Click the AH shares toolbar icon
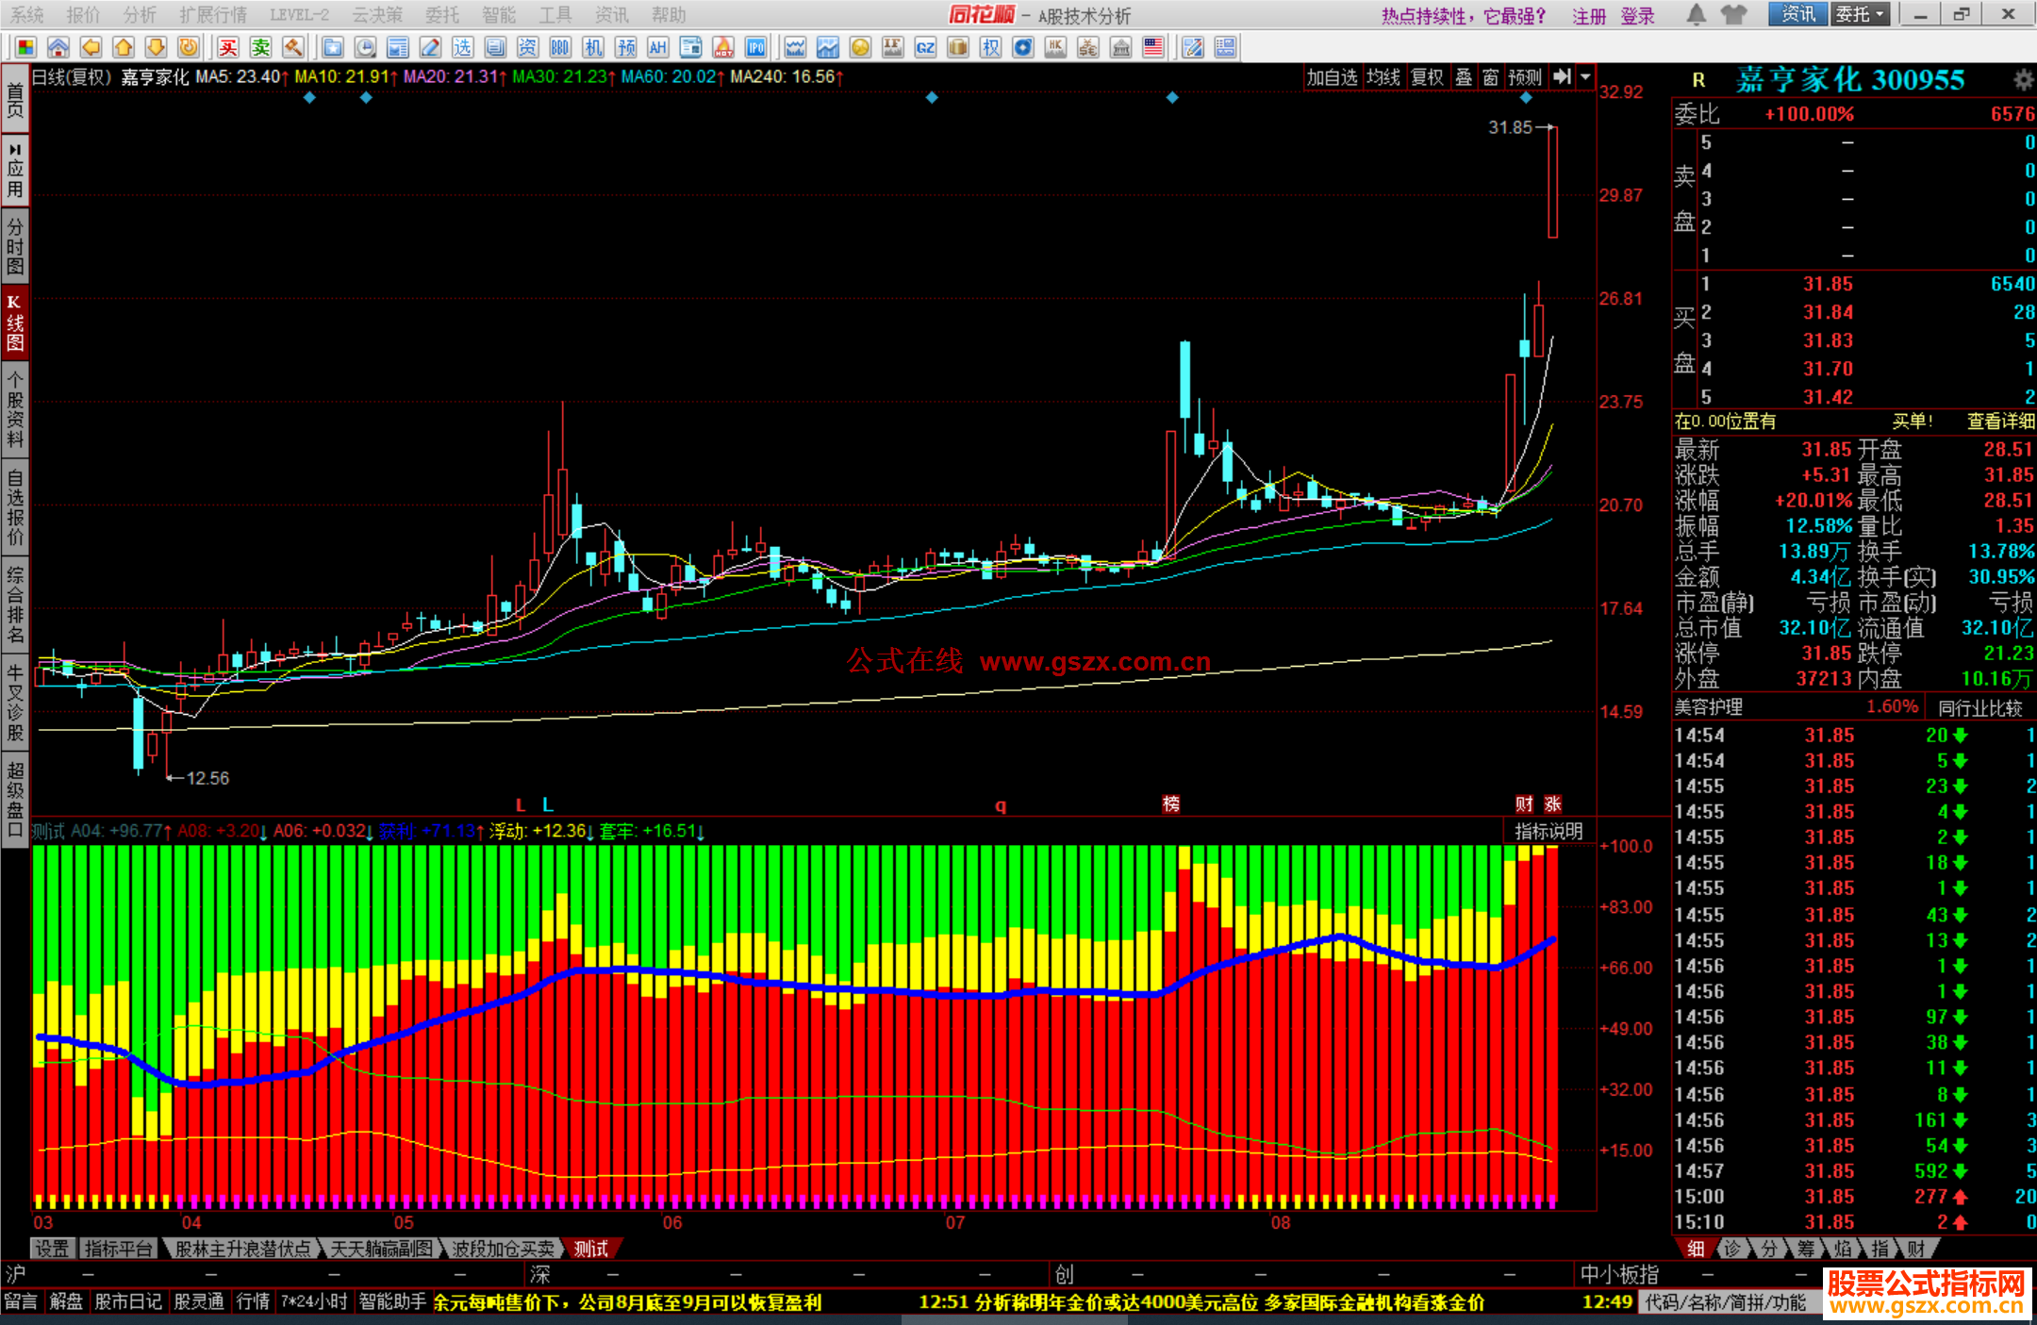This screenshot has width=2037, height=1325. pos(657,48)
